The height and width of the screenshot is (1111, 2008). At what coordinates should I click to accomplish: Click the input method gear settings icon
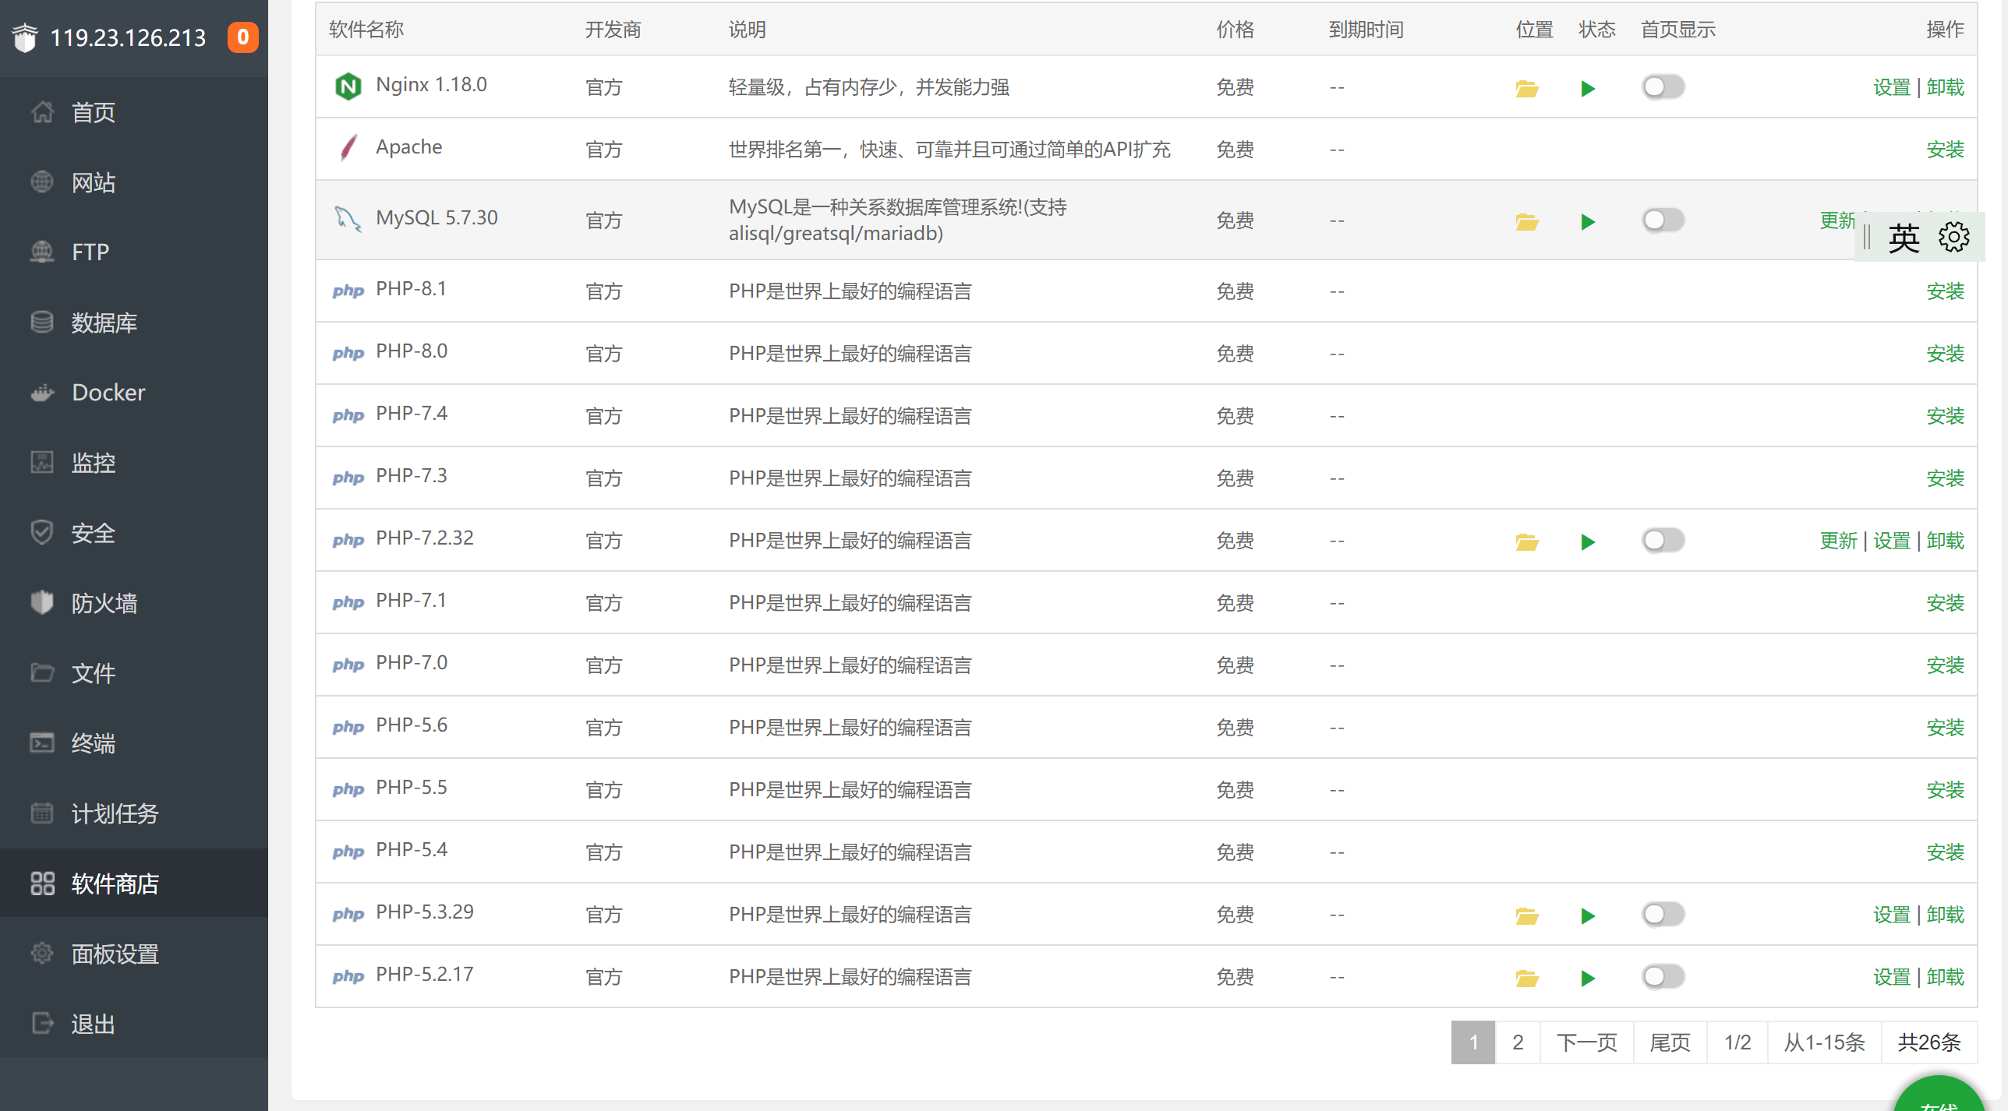point(1953,237)
